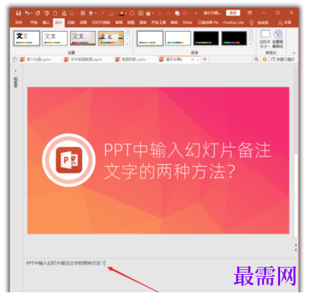
Task: Switch to the 切换 ribbon tab
Action: [x=71, y=22]
